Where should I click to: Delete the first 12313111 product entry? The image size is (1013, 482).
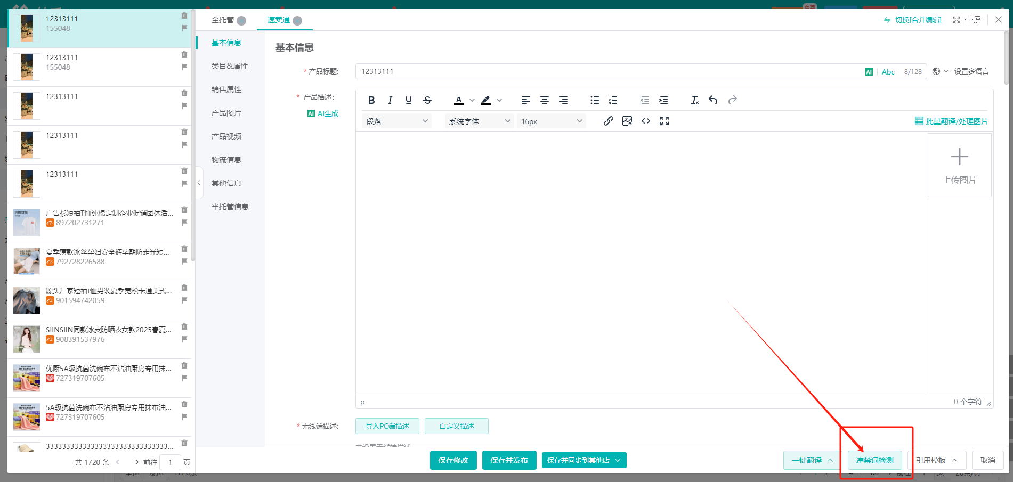pos(184,15)
